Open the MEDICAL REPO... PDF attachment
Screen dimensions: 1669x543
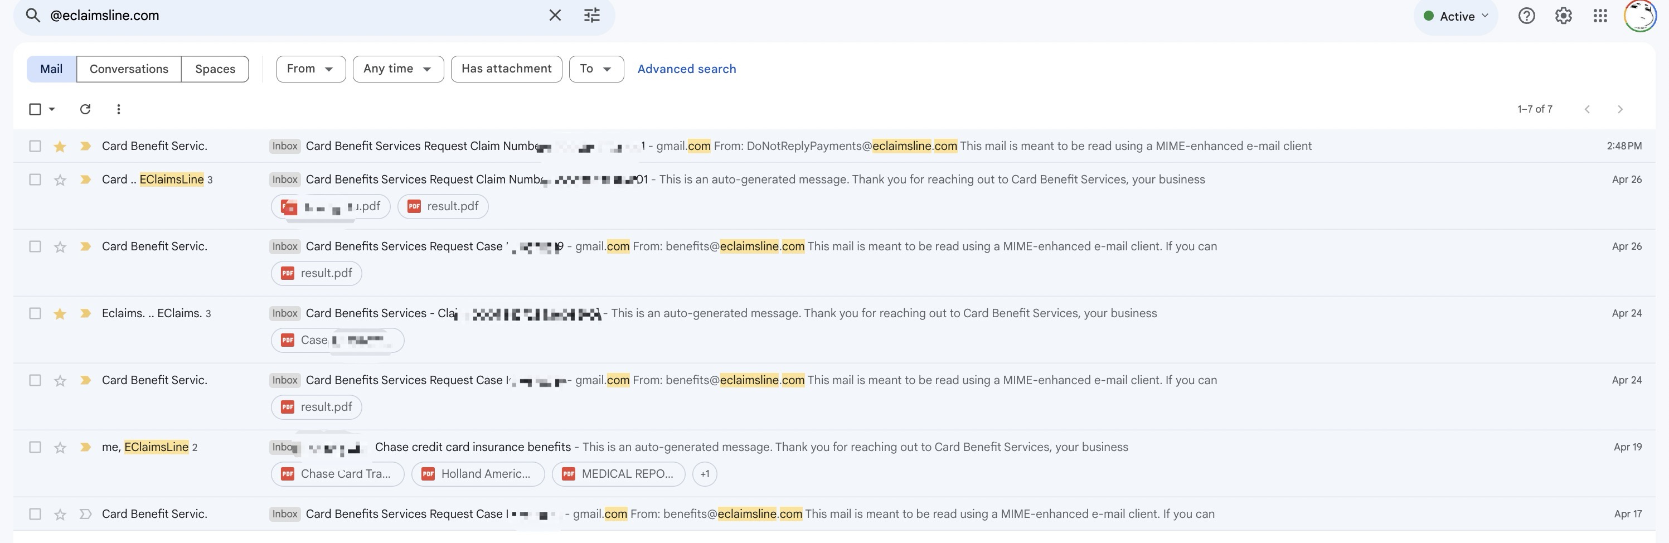point(618,474)
